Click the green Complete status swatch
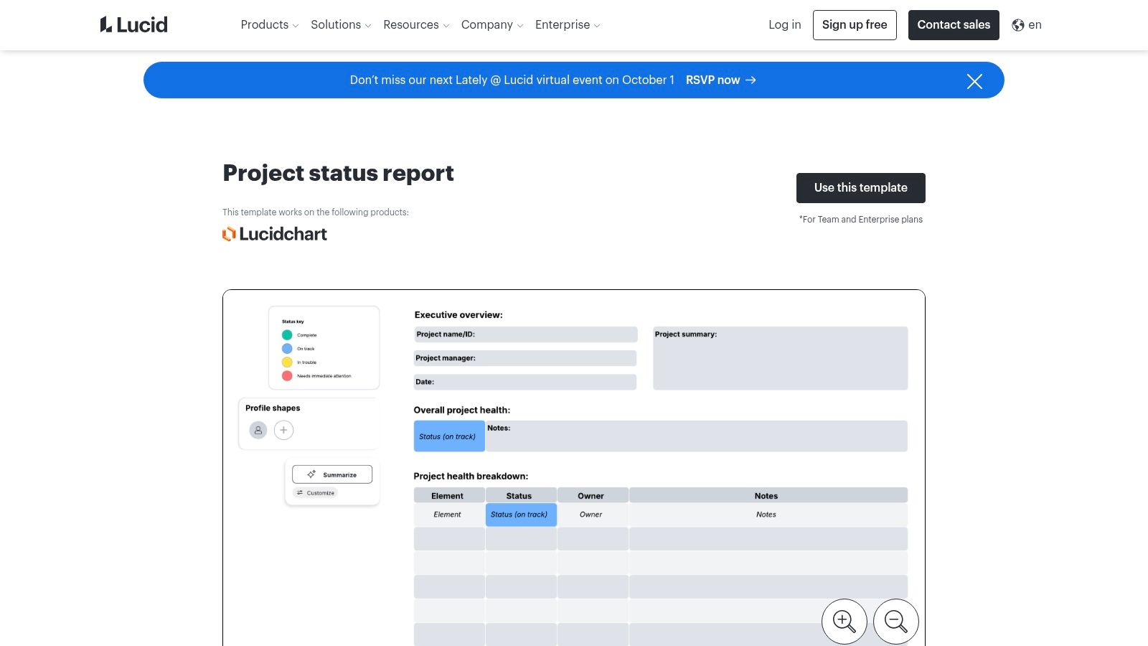 287,335
